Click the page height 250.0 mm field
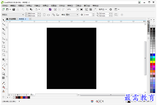 pyautogui.click(x=32, y=16)
